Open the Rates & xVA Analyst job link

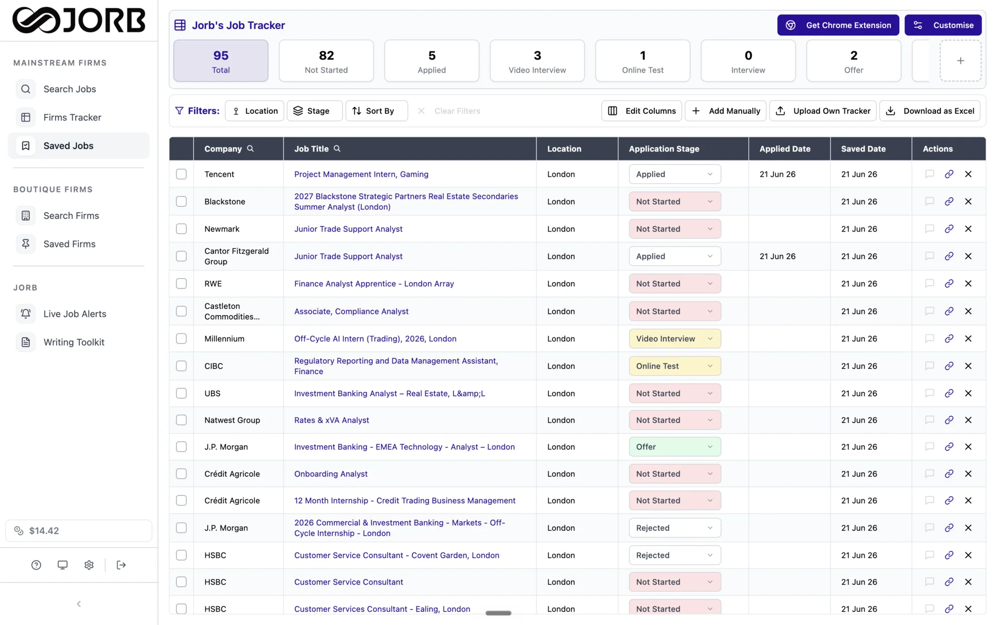click(x=331, y=420)
